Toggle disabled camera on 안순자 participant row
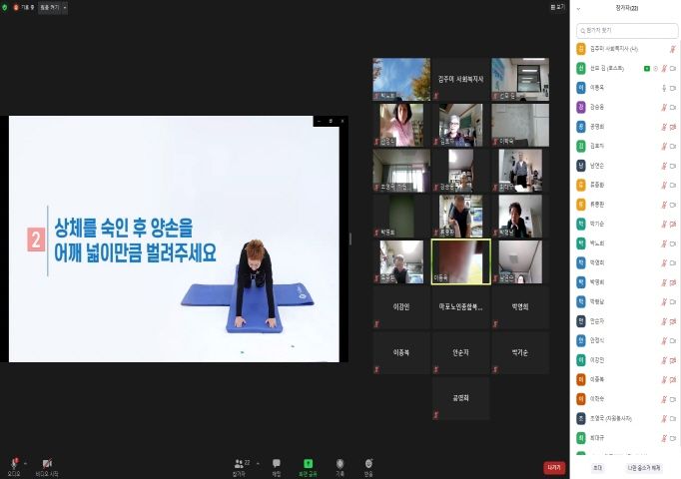This screenshot has height=479, width=681. 673,321
